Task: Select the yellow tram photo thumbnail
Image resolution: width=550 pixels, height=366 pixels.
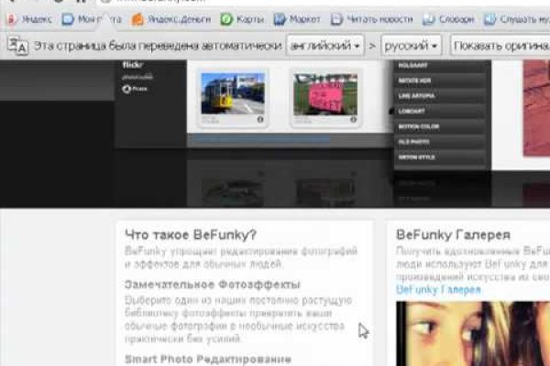Action: [232, 92]
